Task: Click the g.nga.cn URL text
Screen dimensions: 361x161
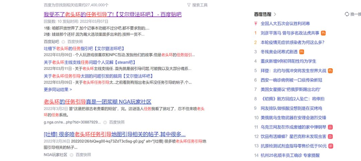Action: (72, 122)
